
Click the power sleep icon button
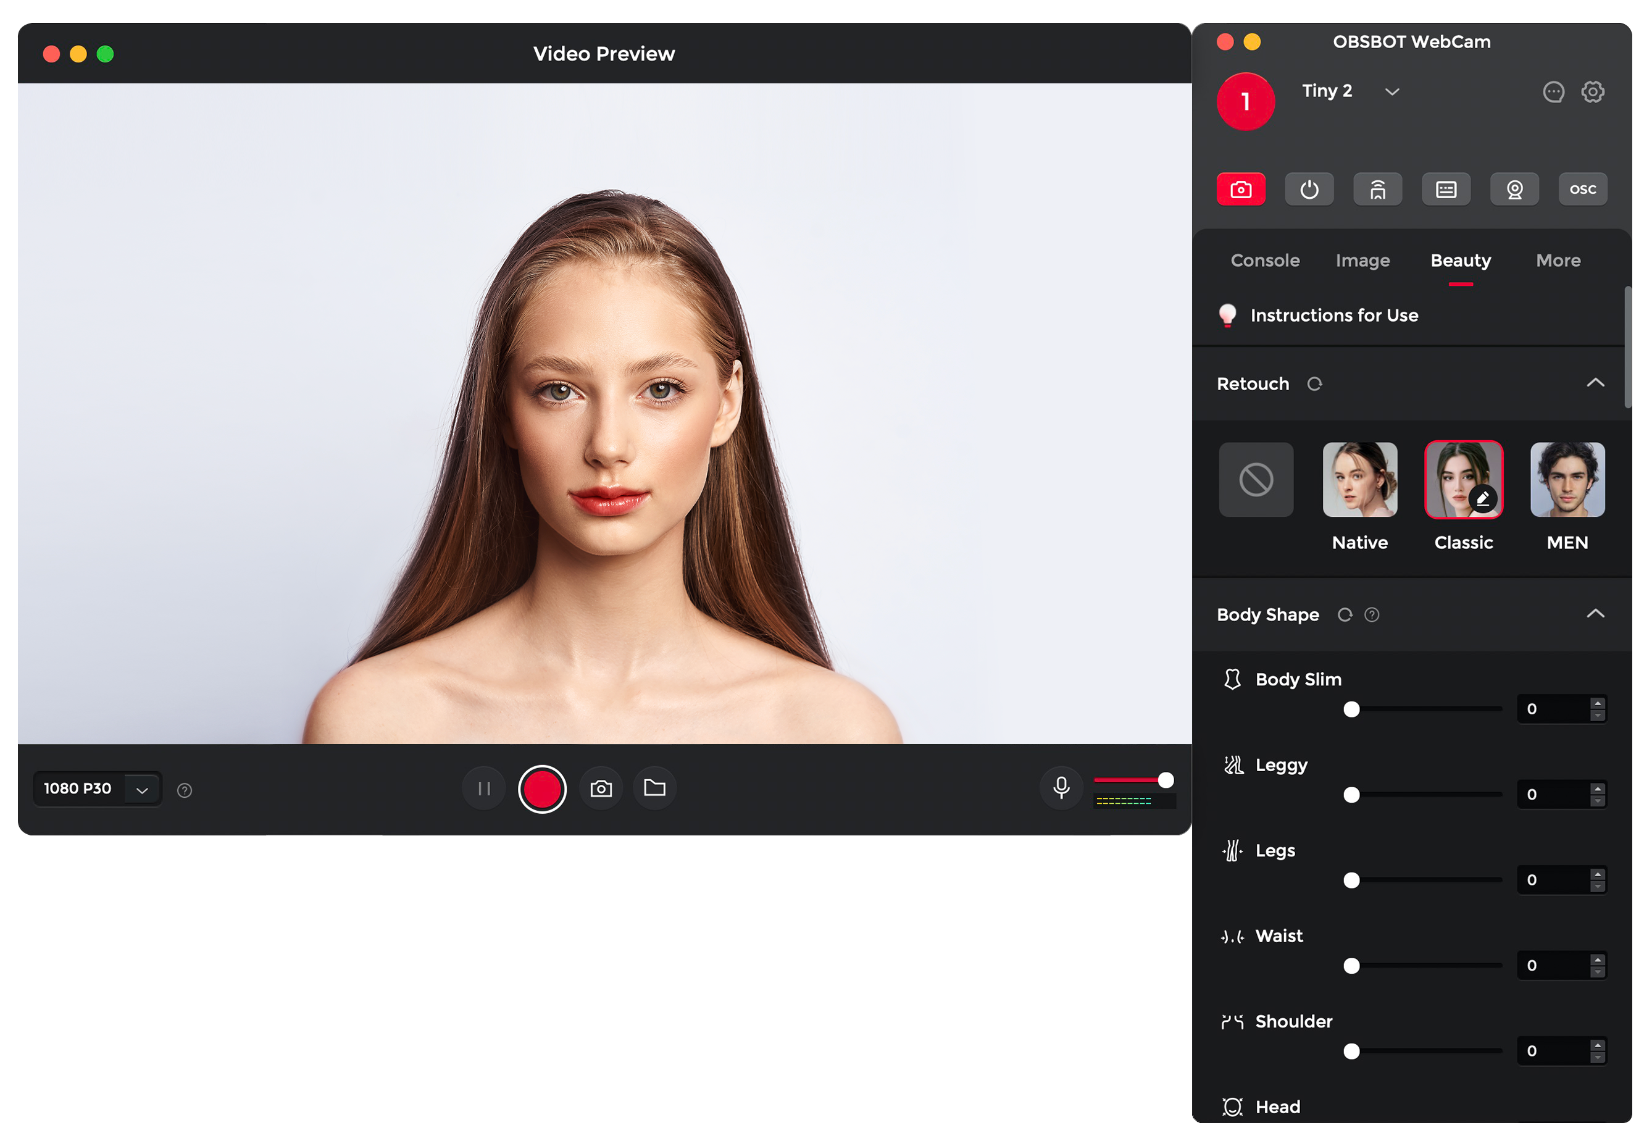coord(1309,190)
